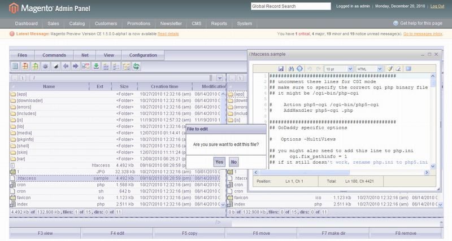Open the Commands menu
452x241 pixels.
pyautogui.click(x=54, y=55)
